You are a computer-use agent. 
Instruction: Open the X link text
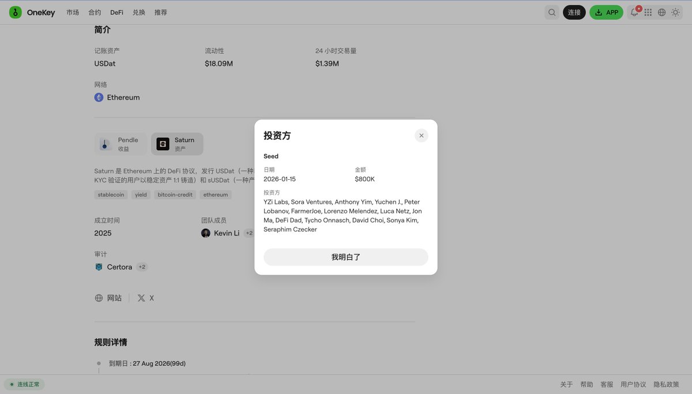click(152, 298)
